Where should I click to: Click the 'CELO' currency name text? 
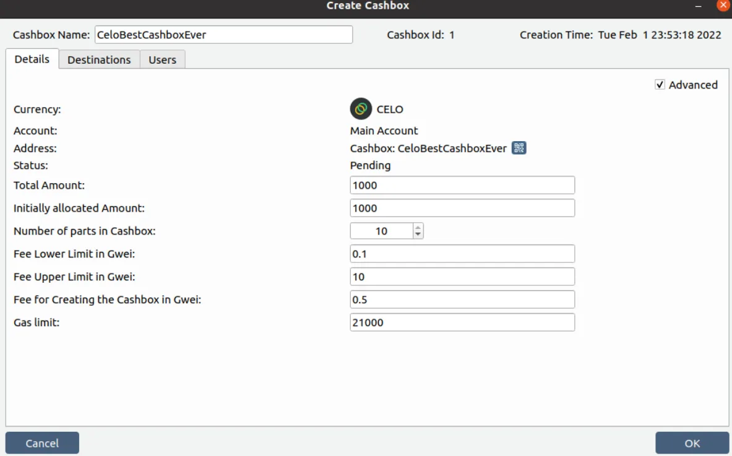click(390, 110)
